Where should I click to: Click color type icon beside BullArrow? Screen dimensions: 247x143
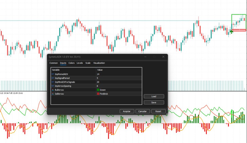[53, 90]
